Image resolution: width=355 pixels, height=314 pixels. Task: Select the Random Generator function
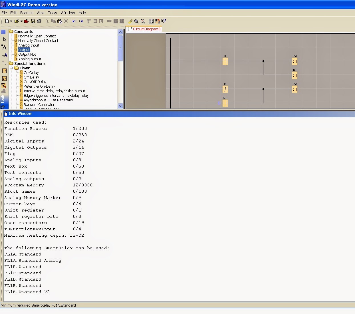(x=39, y=104)
